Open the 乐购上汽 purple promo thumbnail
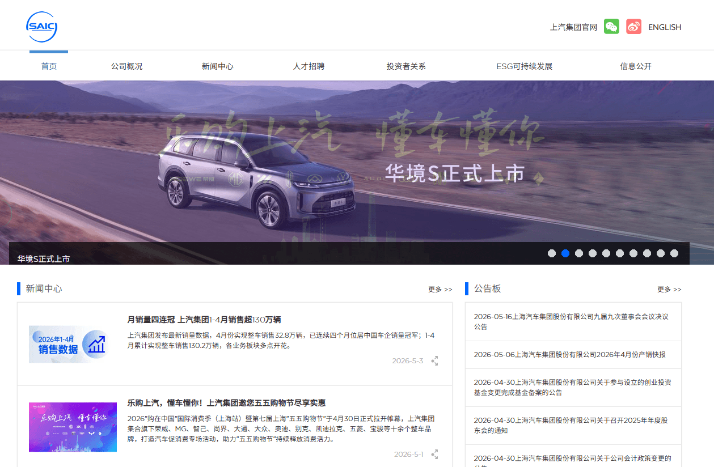The image size is (714, 467). (73, 427)
